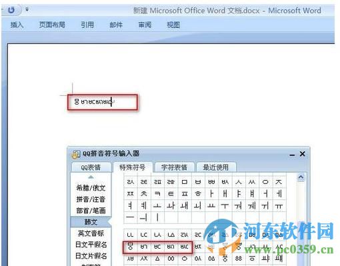
Task: Open the 视图 ribbon tab
Action: (173, 25)
